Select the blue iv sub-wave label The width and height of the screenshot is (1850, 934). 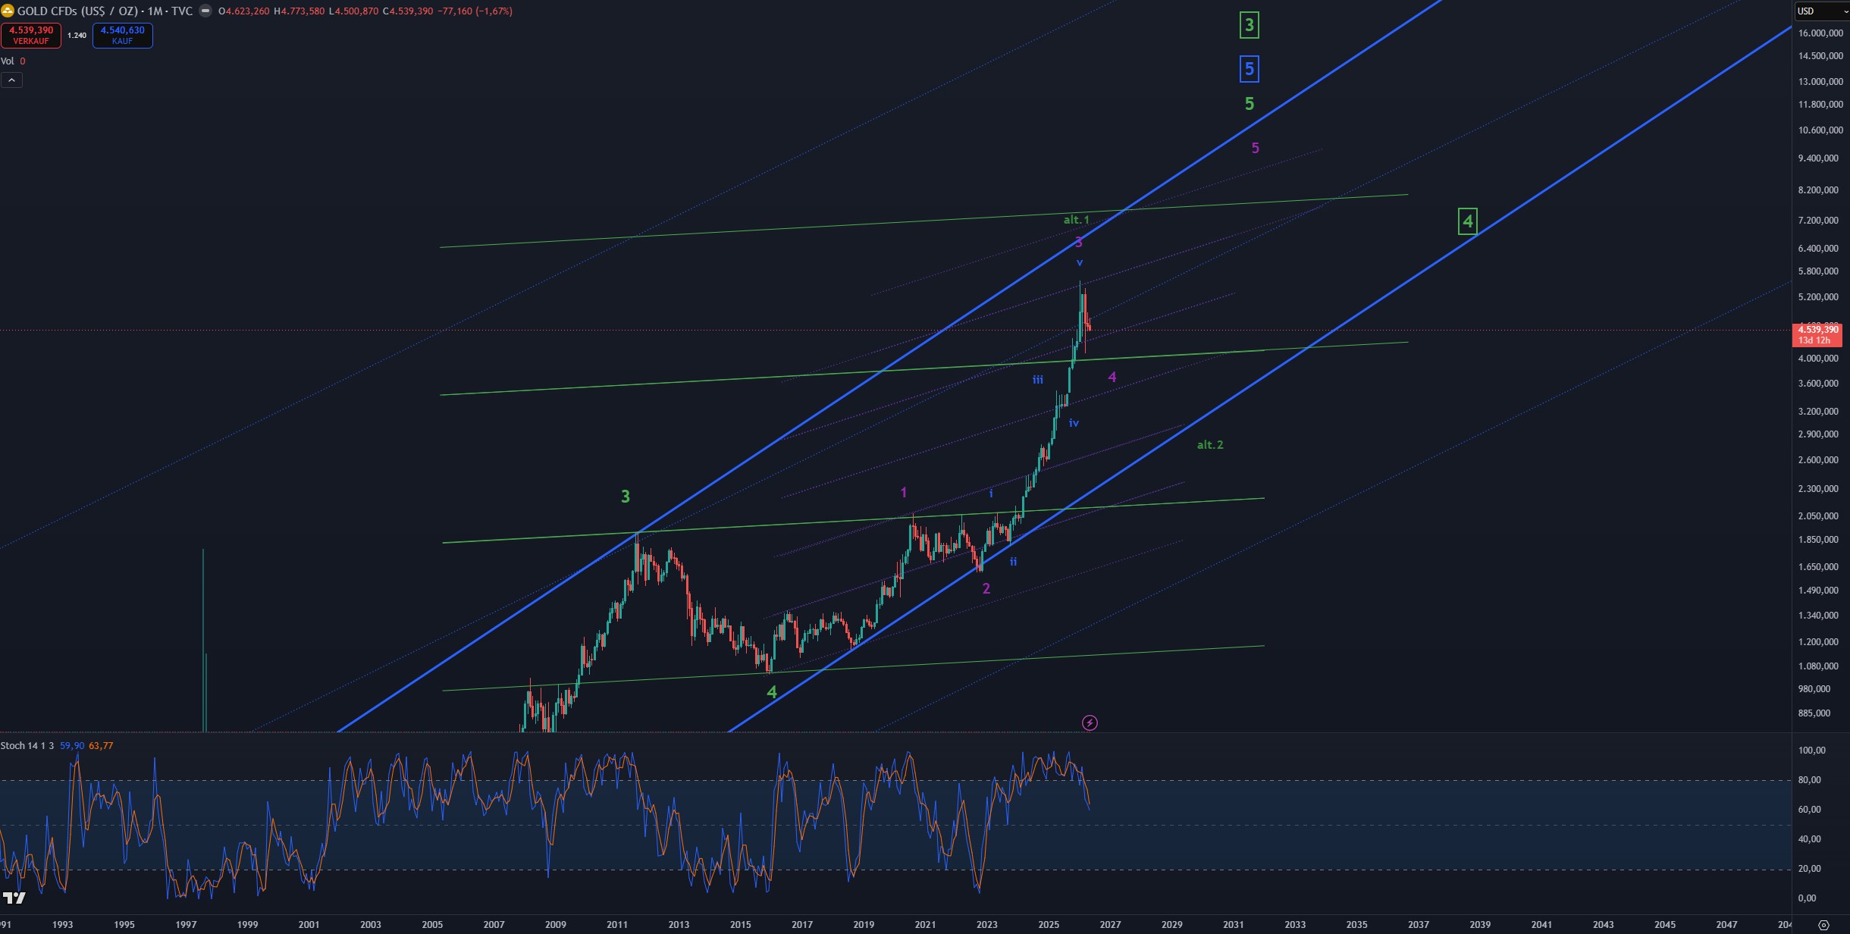[x=1074, y=423]
